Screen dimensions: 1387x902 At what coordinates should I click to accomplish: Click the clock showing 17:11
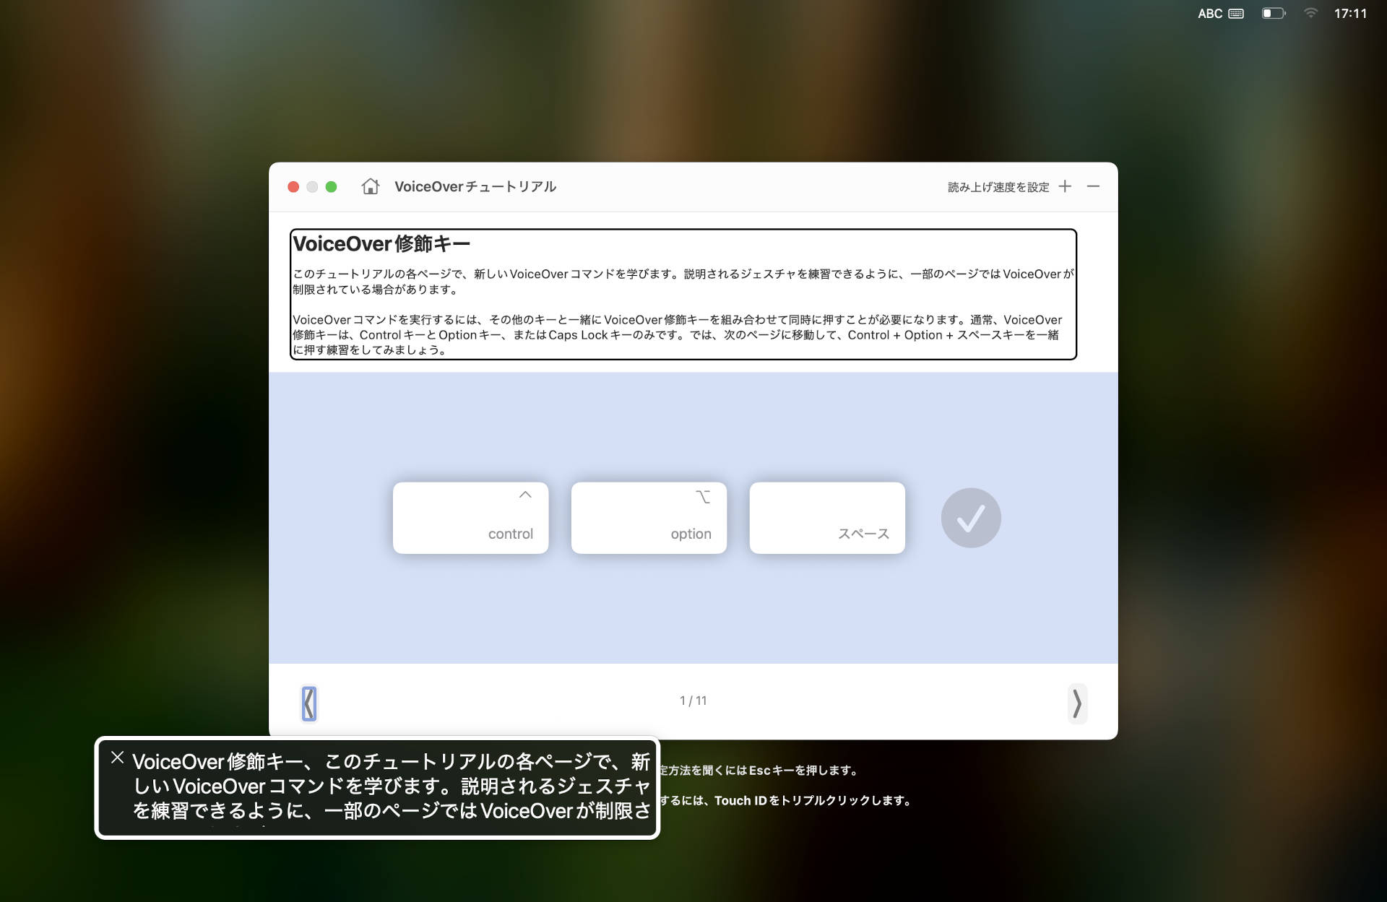click(1350, 13)
